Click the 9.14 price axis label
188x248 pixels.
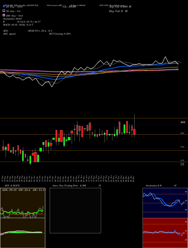point(182,147)
